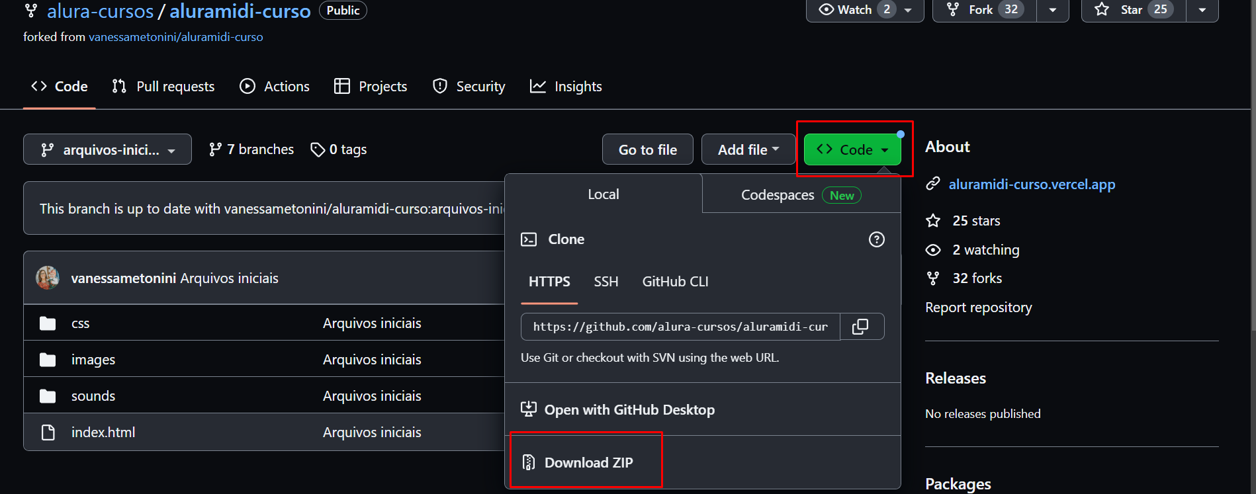
Task: Open the index.html row commit message
Action: point(372,432)
